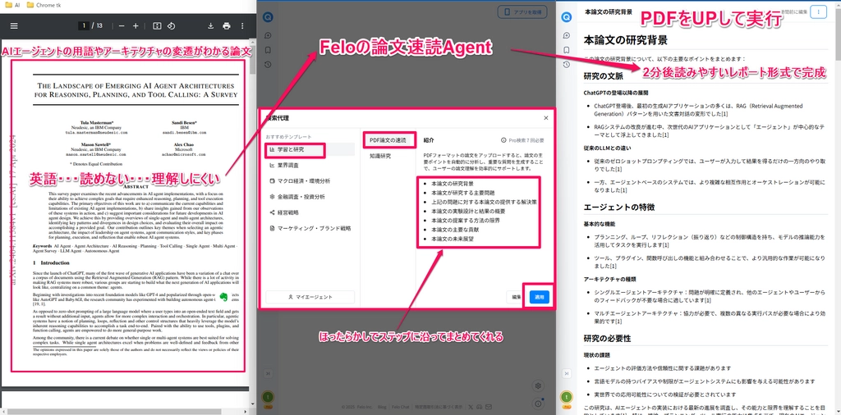Open the PDF viewer sidebar hamburger menu
This screenshot has height=415, width=841.
tap(14, 25)
